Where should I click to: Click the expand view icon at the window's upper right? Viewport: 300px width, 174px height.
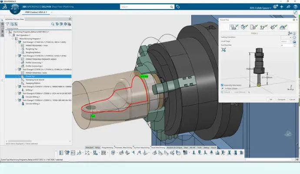pos(295,13)
